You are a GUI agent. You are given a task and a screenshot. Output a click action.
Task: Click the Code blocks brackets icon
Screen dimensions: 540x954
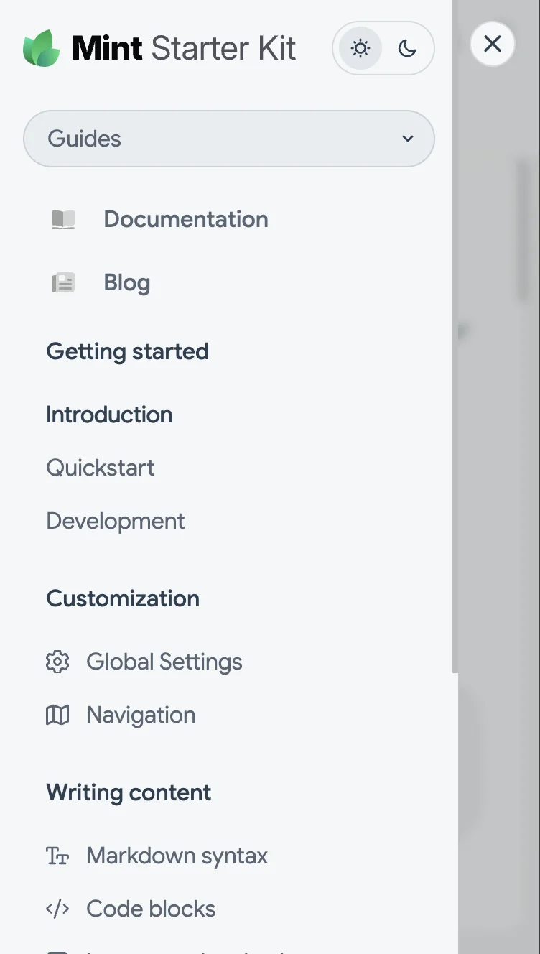[x=57, y=909]
